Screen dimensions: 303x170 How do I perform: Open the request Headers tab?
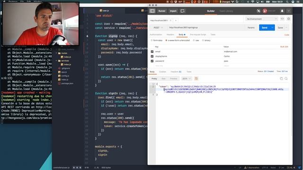170,34
